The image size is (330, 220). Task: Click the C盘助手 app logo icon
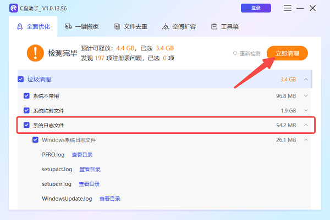coord(13,9)
